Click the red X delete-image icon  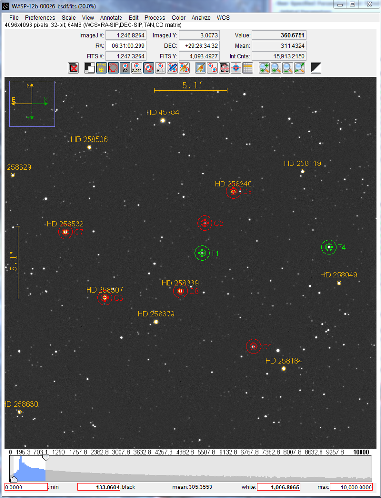tap(73, 68)
